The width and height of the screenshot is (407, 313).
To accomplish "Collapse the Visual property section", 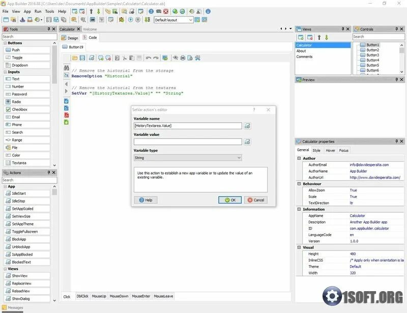I will click(x=299, y=247).
